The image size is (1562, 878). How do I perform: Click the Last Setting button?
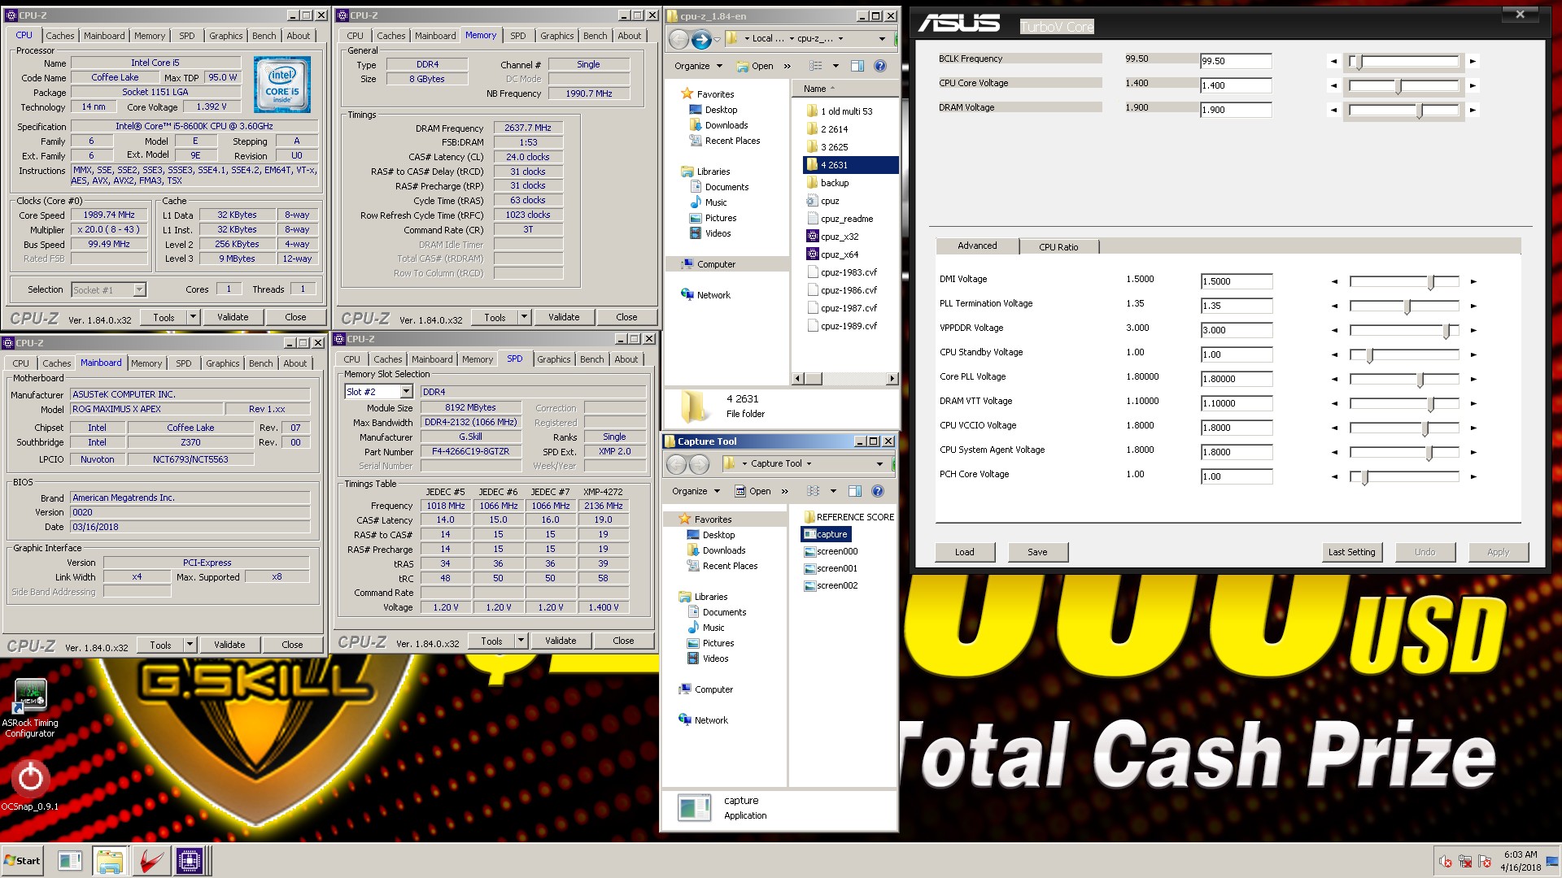click(1351, 552)
